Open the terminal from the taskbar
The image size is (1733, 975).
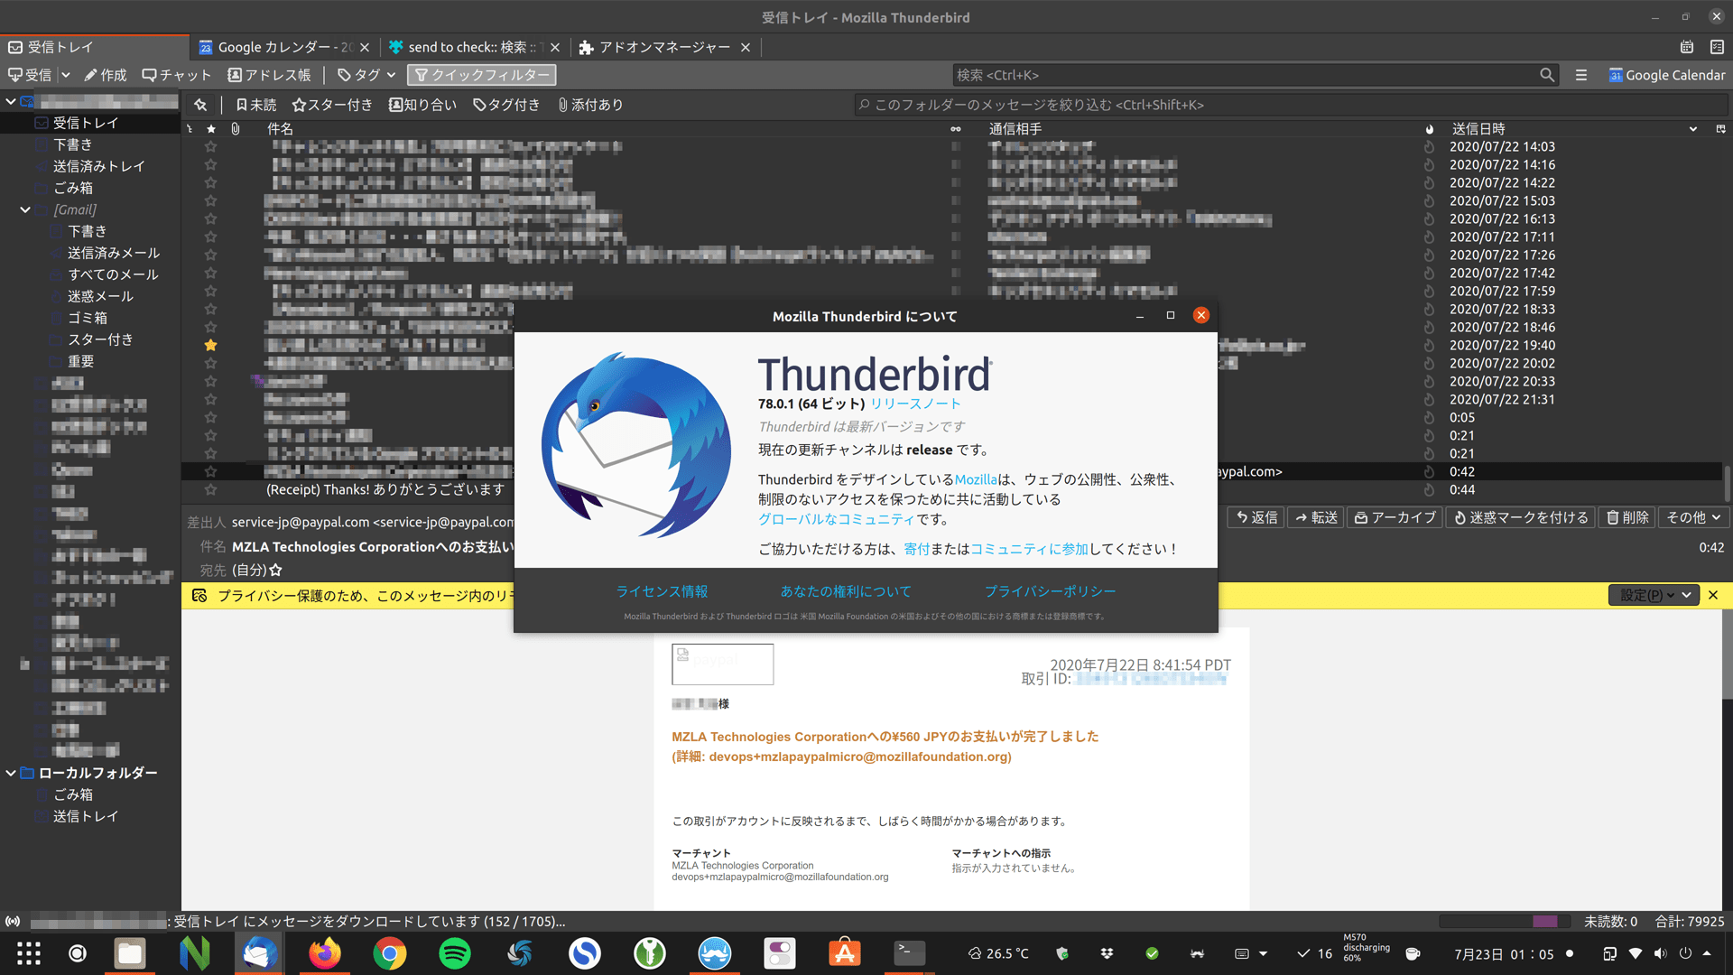pos(910,953)
